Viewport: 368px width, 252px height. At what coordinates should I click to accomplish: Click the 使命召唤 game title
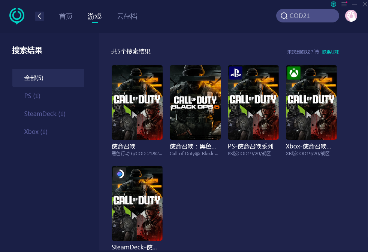click(x=124, y=146)
